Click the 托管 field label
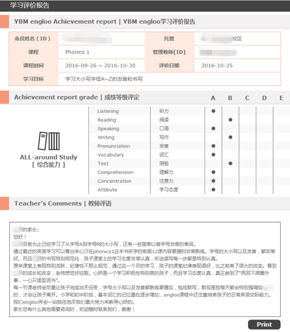 [169, 39]
